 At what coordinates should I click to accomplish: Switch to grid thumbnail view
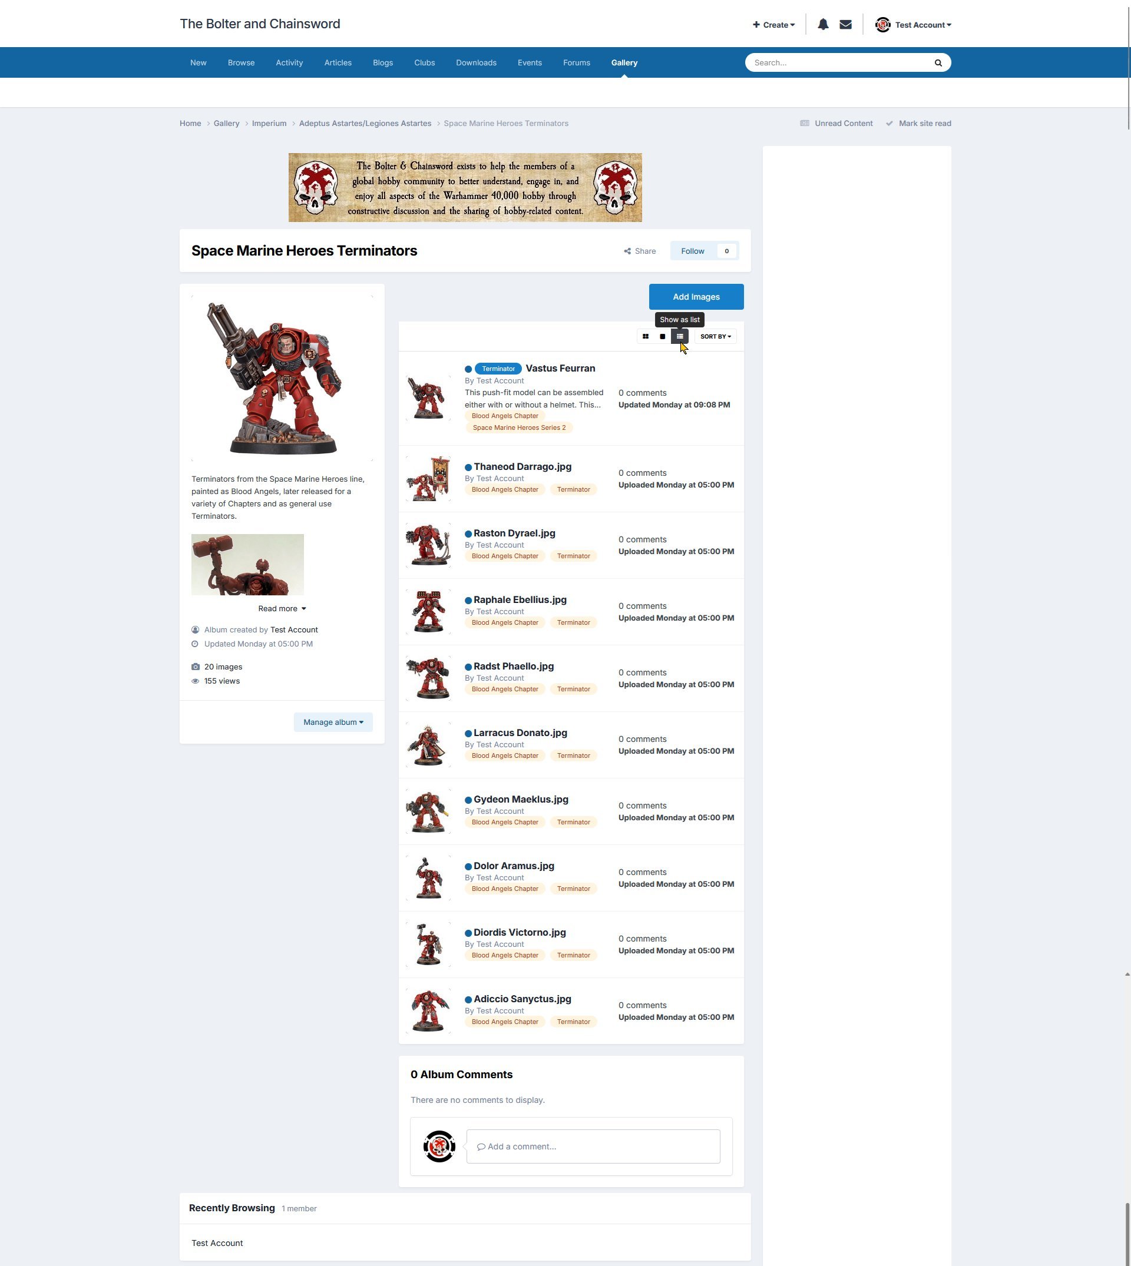645,336
